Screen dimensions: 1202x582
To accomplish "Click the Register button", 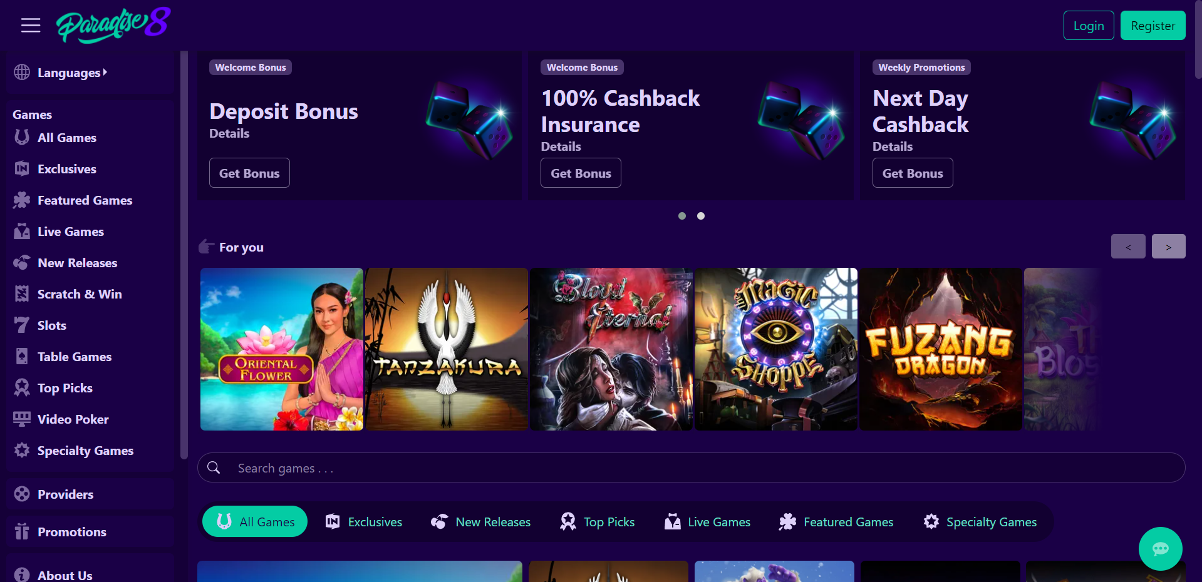I will [1153, 26].
